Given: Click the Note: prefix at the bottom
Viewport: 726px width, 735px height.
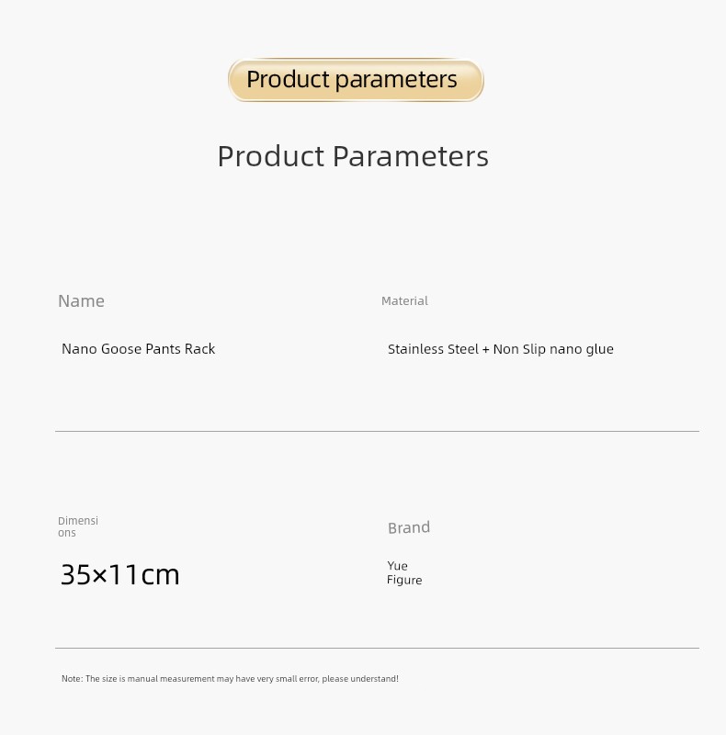Looking at the screenshot, I should [72, 679].
